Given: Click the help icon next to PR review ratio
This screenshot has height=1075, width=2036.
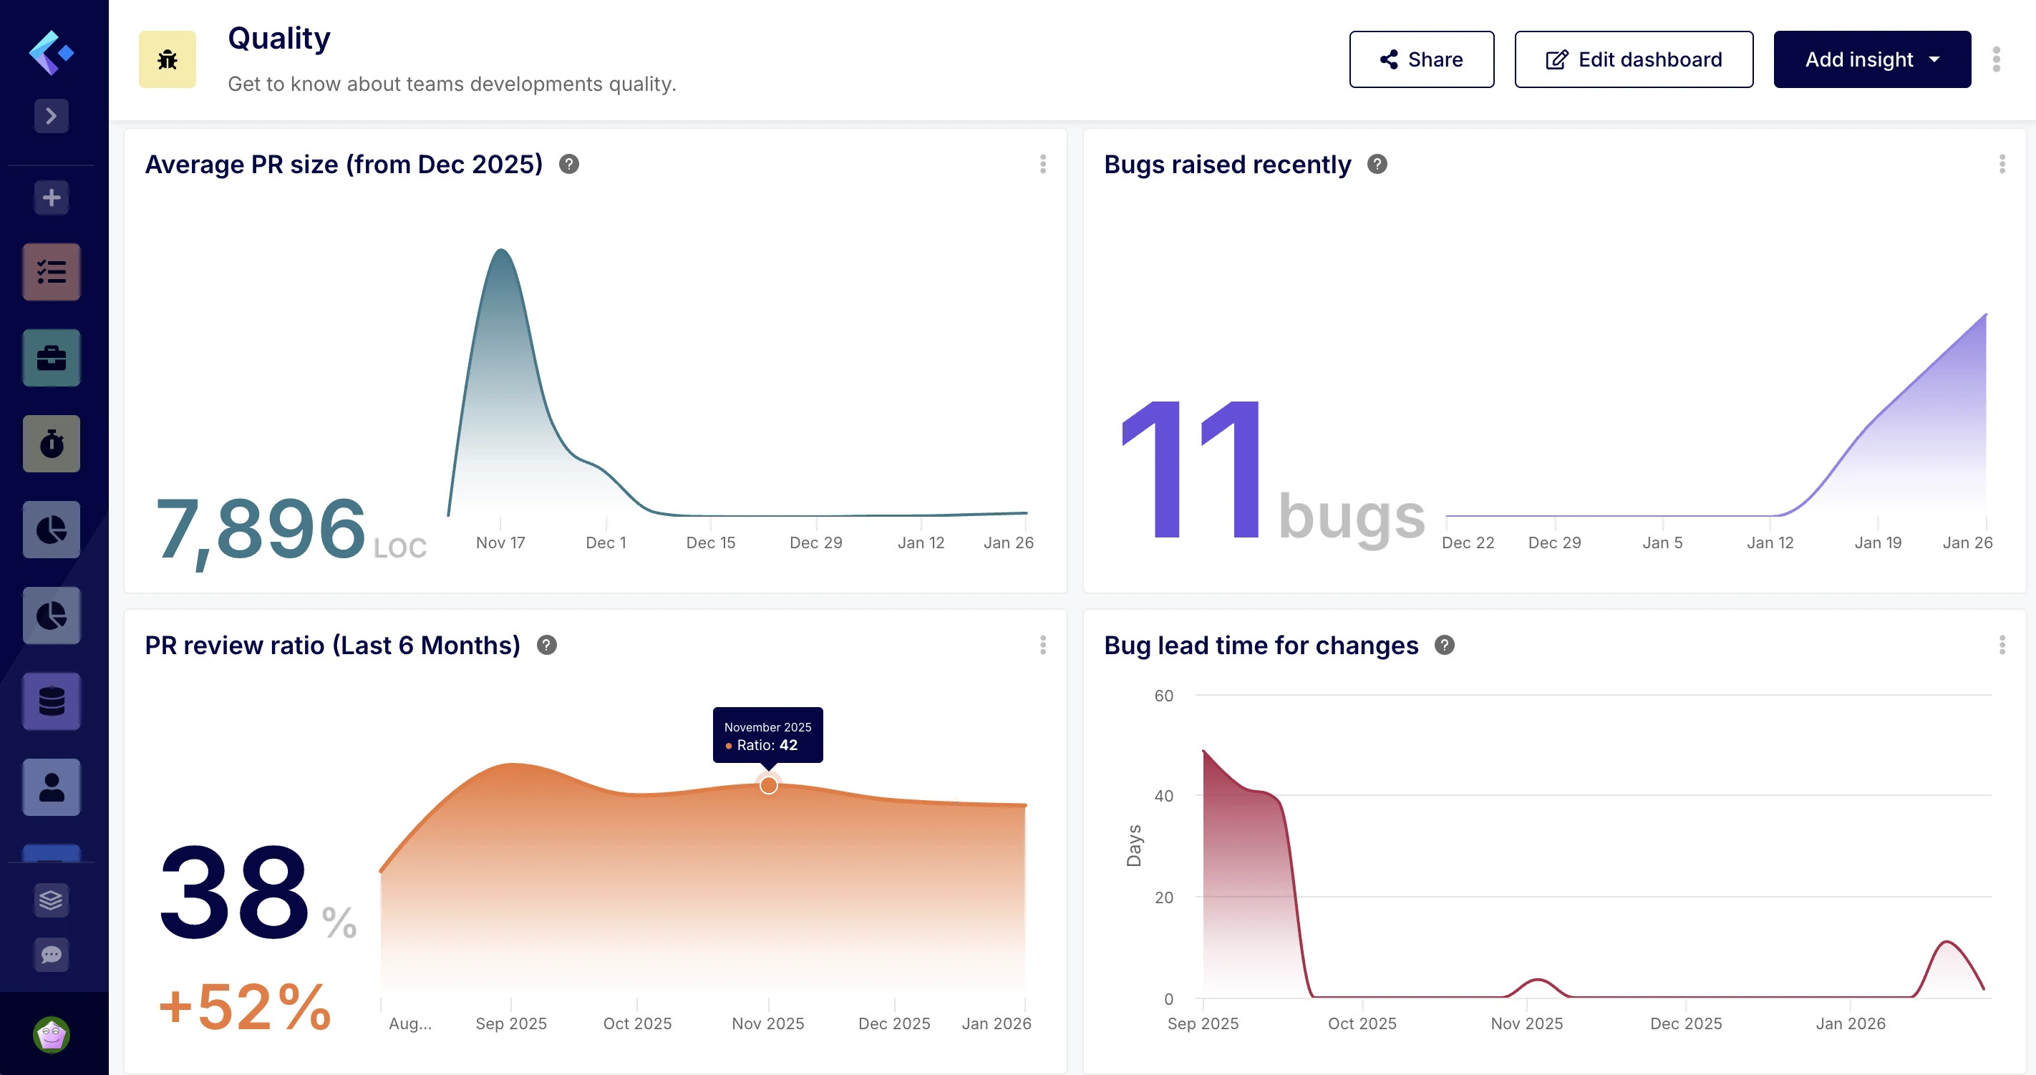Looking at the screenshot, I should pos(546,644).
